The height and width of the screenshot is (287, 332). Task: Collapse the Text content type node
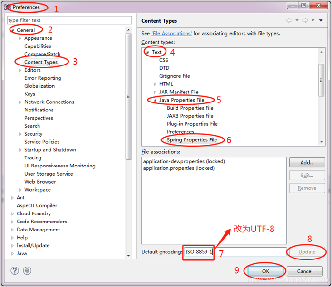147,52
